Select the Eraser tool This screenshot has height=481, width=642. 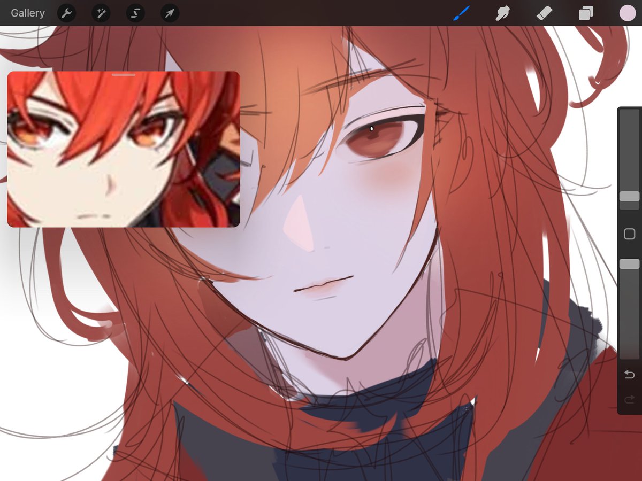(544, 13)
